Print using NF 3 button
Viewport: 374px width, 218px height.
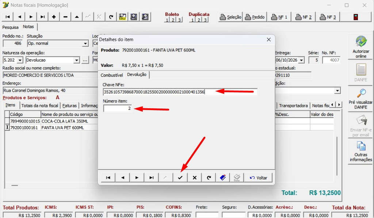pos(328,17)
